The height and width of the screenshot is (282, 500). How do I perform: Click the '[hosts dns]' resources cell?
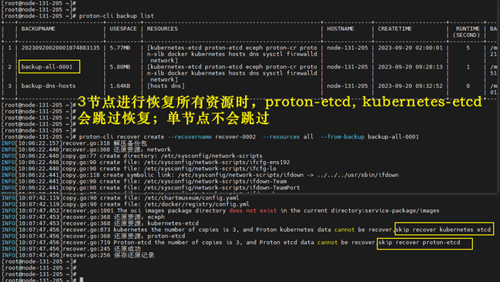[x=166, y=86]
